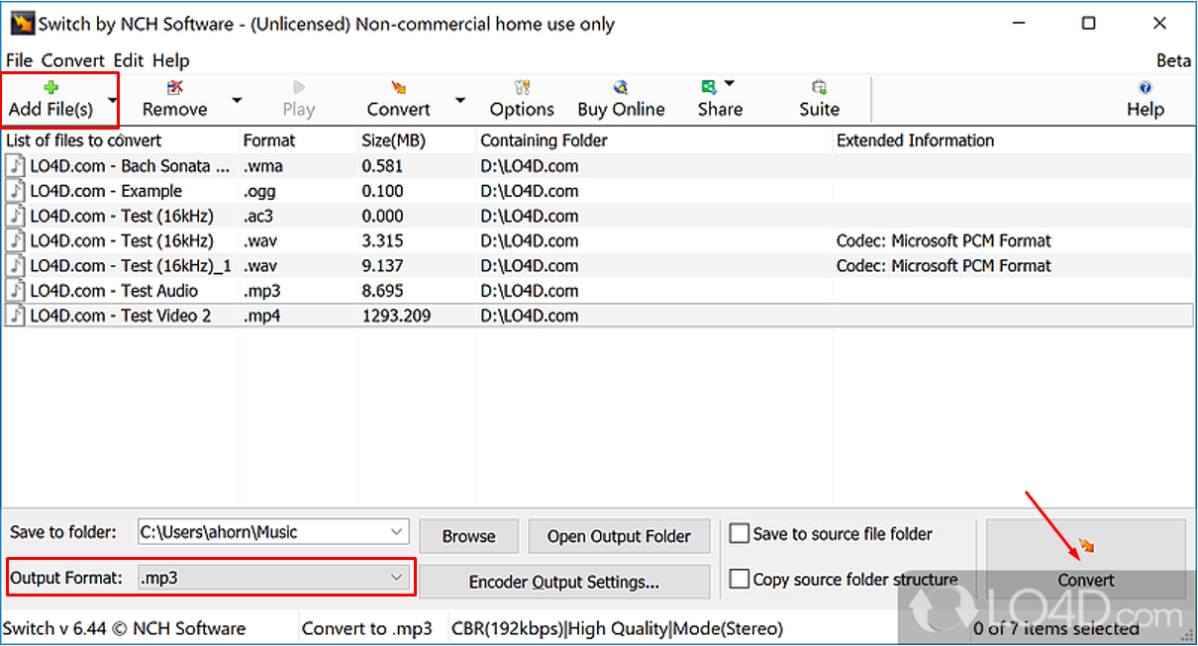
Task: Click the Beta label in menu bar
Action: click(x=1173, y=60)
